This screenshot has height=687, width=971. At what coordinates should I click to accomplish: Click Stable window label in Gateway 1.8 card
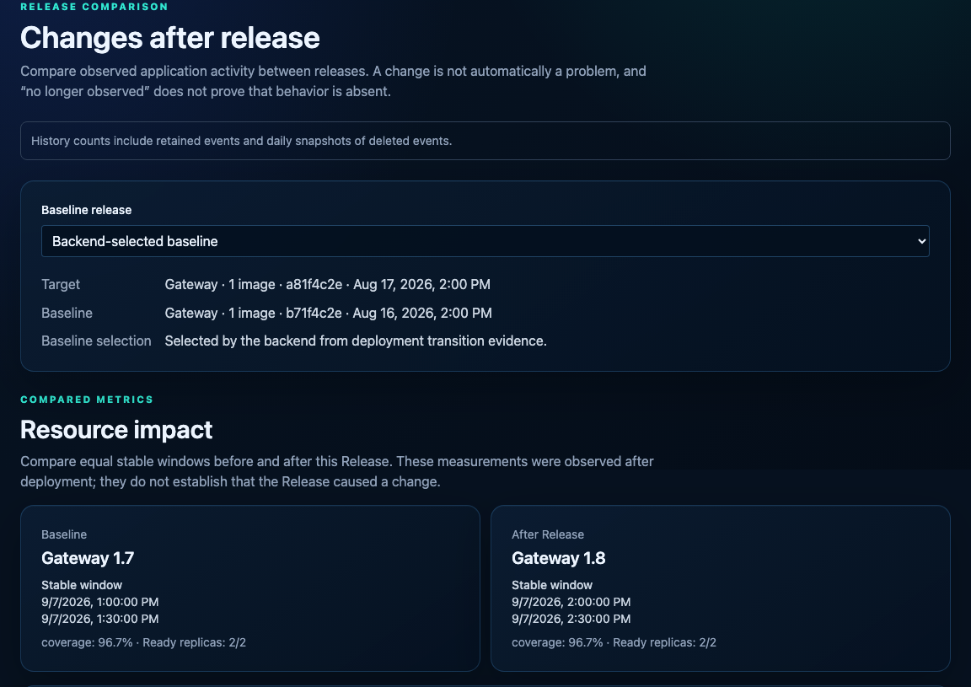(552, 585)
